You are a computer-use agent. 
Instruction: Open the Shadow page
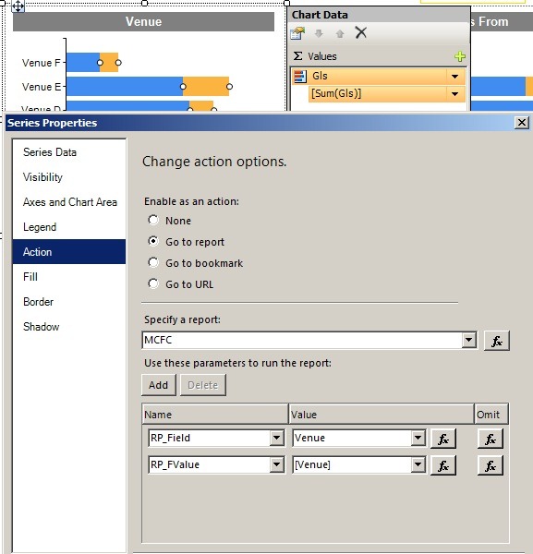(x=69, y=327)
